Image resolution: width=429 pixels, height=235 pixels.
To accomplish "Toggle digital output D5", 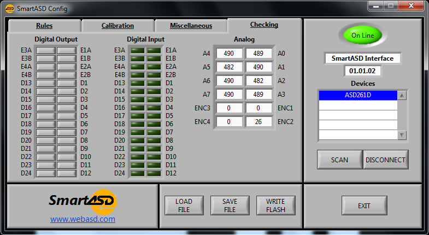I will click(x=67, y=116).
